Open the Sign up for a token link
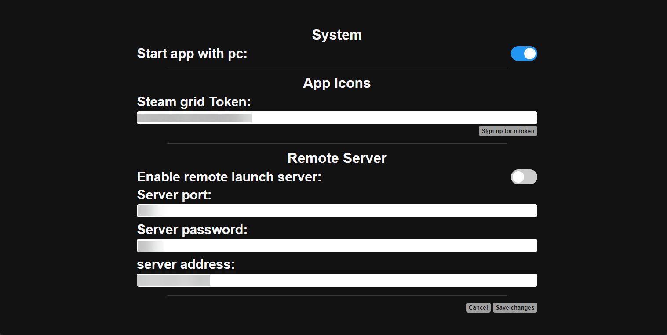Viewport: 667px width, 335px height. coord(508,131)
